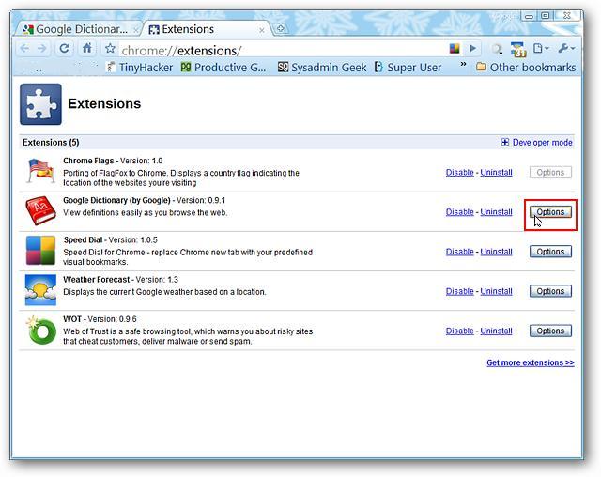This screenshot has width=601, height=477.
Task: Click the browser back arrow button
Action: (25, 49)
